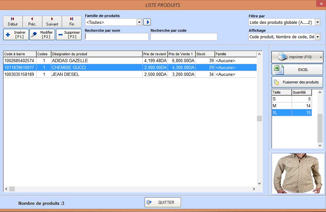Click Fusionner des produits button
The height and width of the screenshot is (212, 326).
[297, 82]
